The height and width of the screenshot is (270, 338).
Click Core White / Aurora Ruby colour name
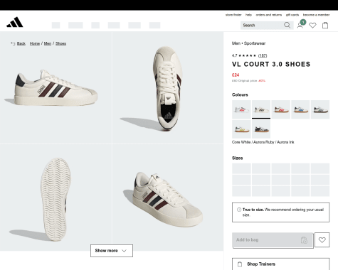coord(263,142)
